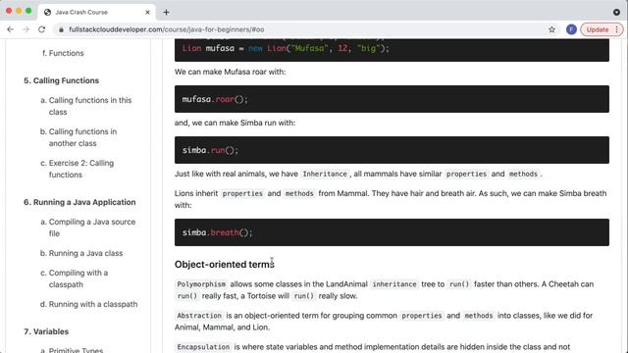Viewport: 628px width, 353px height.
Task: Jump to section 7 Variables
Action: pos(46,331)
